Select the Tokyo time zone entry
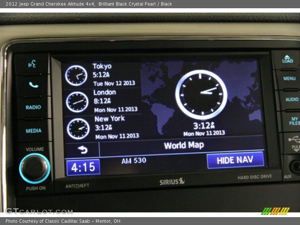Image resolution: width=300 pixels, height=225 pixels. (114, 75)
